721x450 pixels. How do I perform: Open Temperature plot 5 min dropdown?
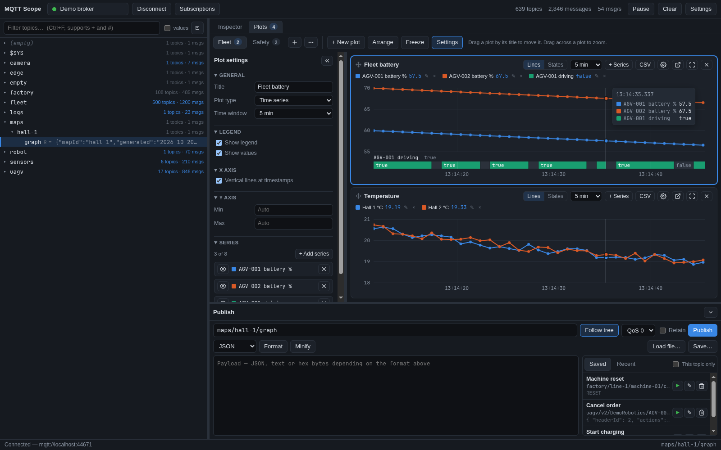pyautogui.click(x=586, y=196)
